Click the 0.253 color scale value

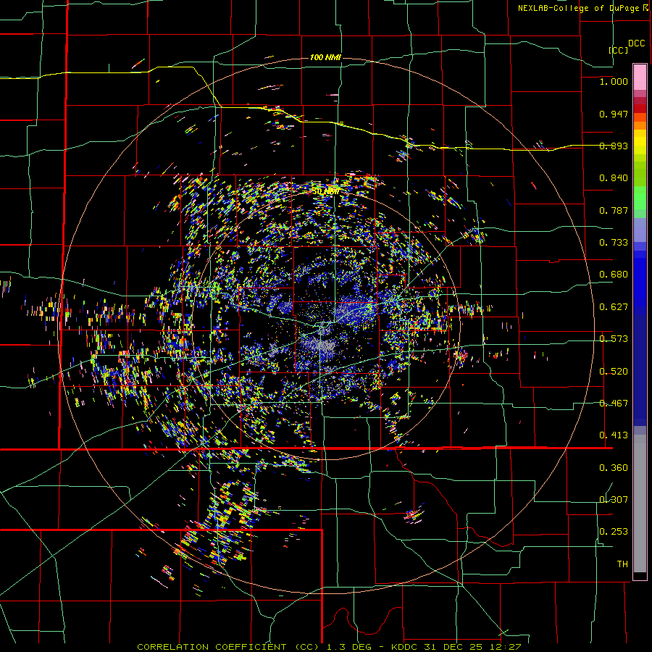614,532
